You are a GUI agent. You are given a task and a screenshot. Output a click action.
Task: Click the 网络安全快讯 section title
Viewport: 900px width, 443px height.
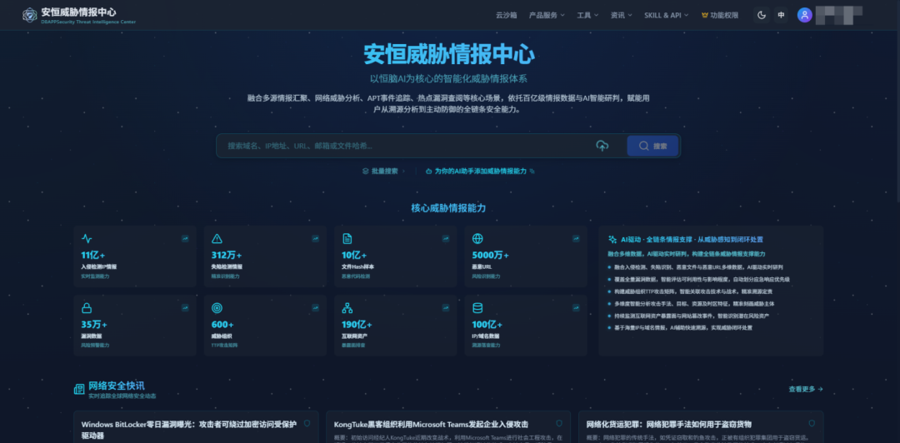click(117, 385)
